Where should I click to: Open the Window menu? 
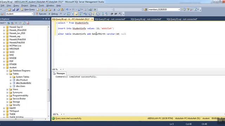[50, 6]
